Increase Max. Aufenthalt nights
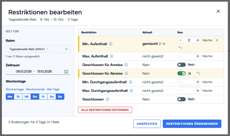This screenshot has height=136, width=230. pyautogui.click(x=198, y=56)
